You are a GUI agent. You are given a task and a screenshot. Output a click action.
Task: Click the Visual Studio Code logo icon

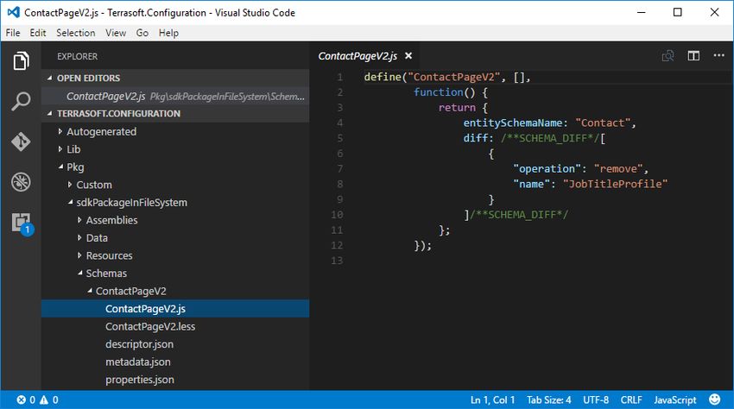(x=13, y=12)
